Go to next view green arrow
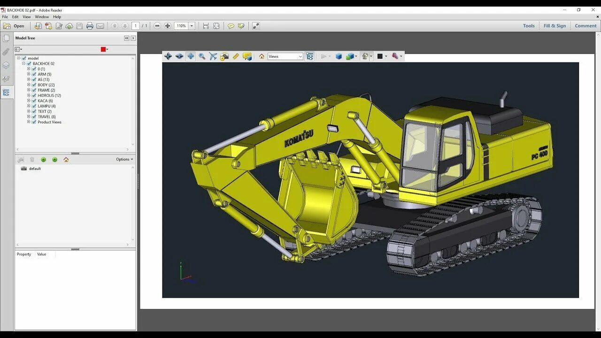The width and height of the screenshot is (601, 338). (x=54, y=160)
